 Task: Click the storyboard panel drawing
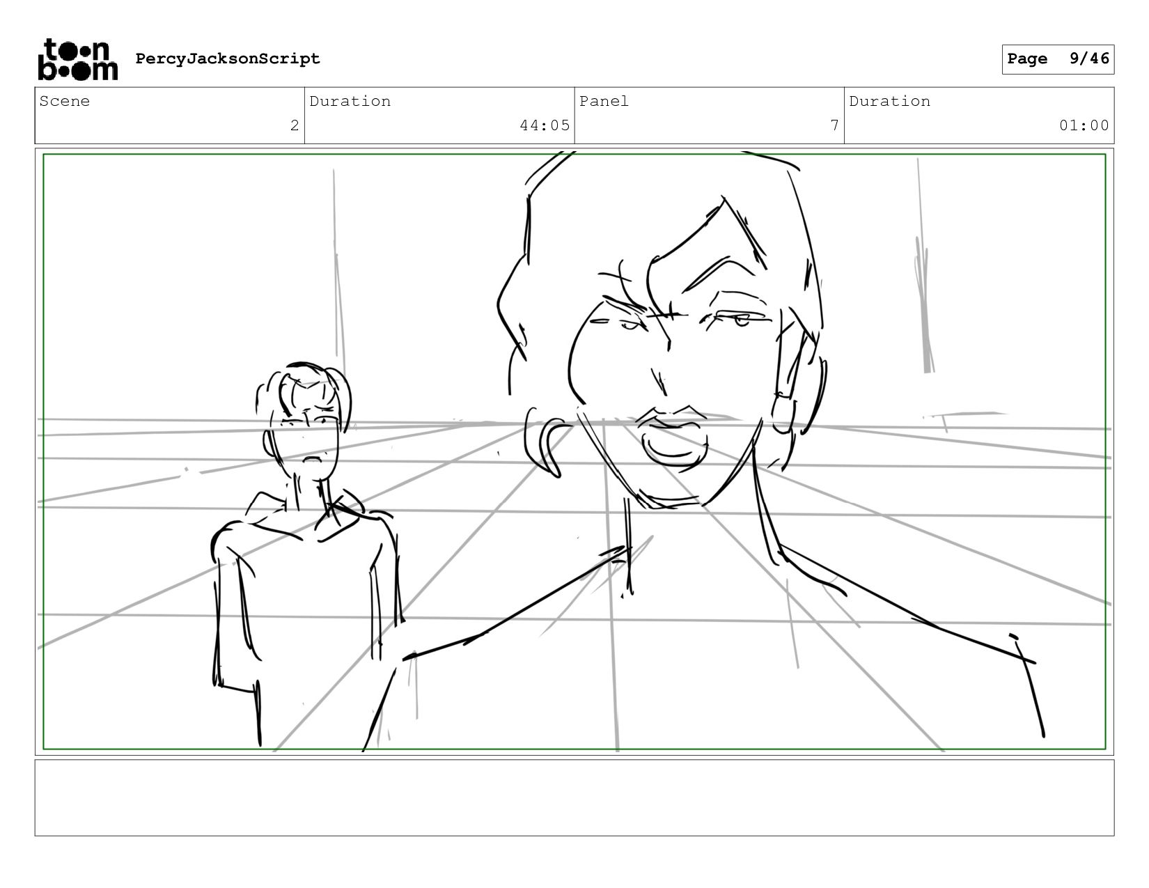[x=574, y=451]
